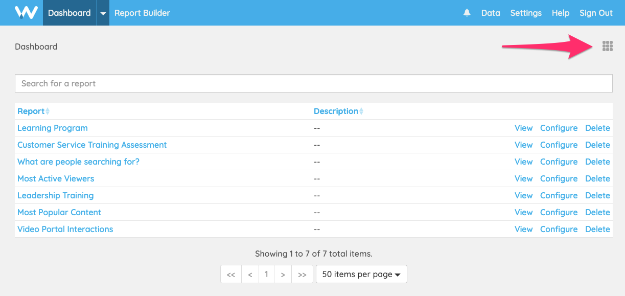The width and height of the screenshot is (625, 296).
Task: Open the Learning Program report
Action: [53, 128]
